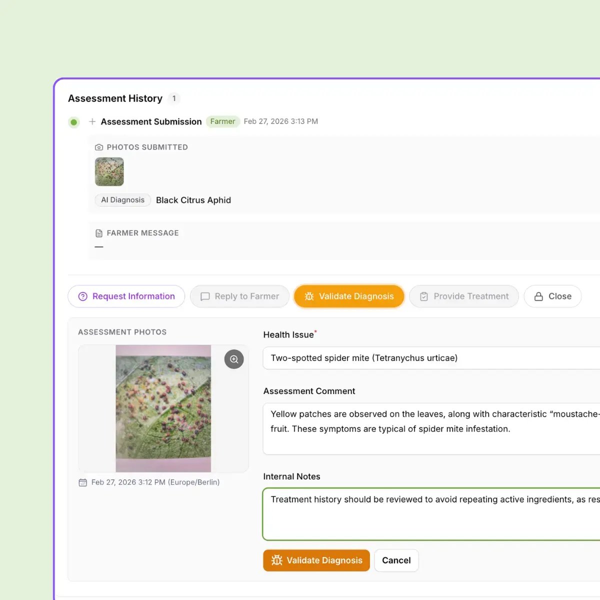
Task: Open the submitted photo thumbnail
Action: [x=109, y=172]
